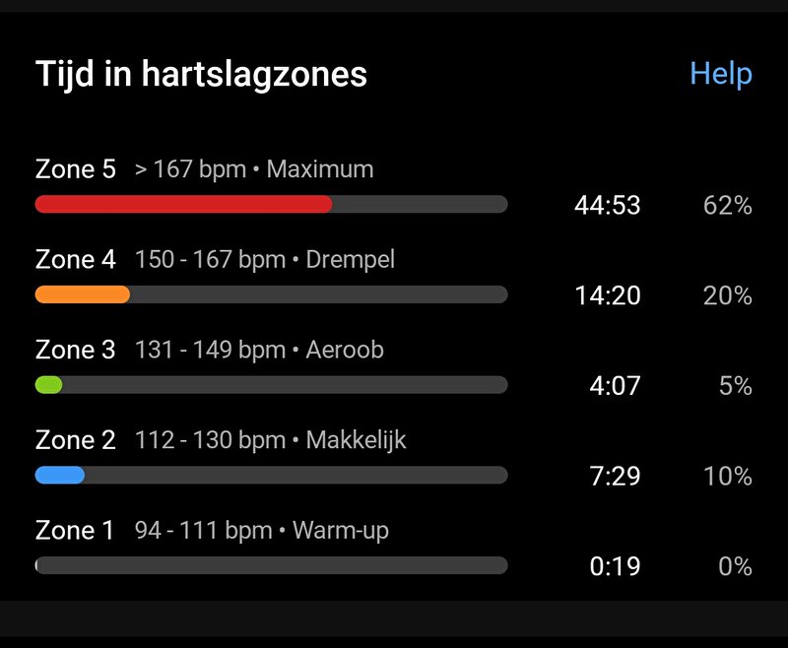Select the Zone 4 label
The width and height of the screenshot is (788, 648).
76,260
